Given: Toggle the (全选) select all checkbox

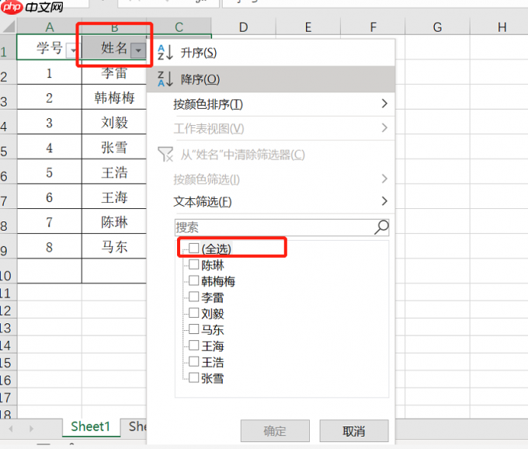Looking at the screenshot, I should tap(193, 248).
